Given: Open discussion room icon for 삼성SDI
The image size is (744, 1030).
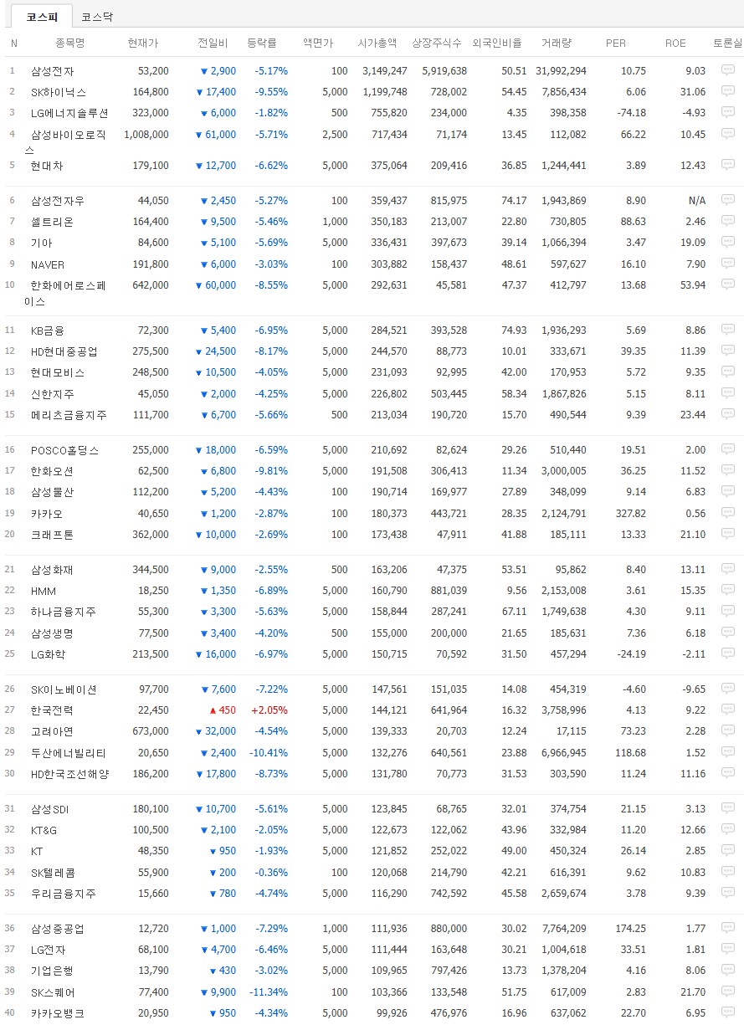Looking at the screenshot, I should point(727,808).
